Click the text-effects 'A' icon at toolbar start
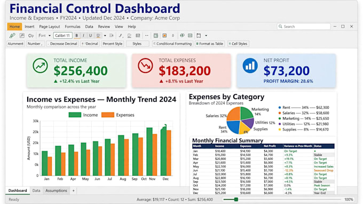 (12, 35)
